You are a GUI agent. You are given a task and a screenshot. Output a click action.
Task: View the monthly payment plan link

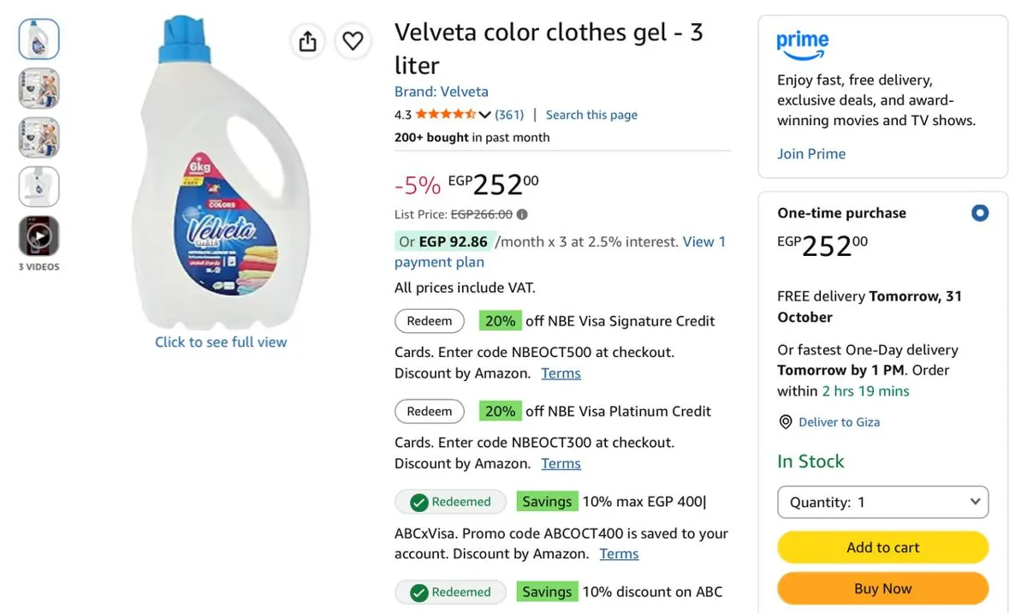[x=560, y=252]
